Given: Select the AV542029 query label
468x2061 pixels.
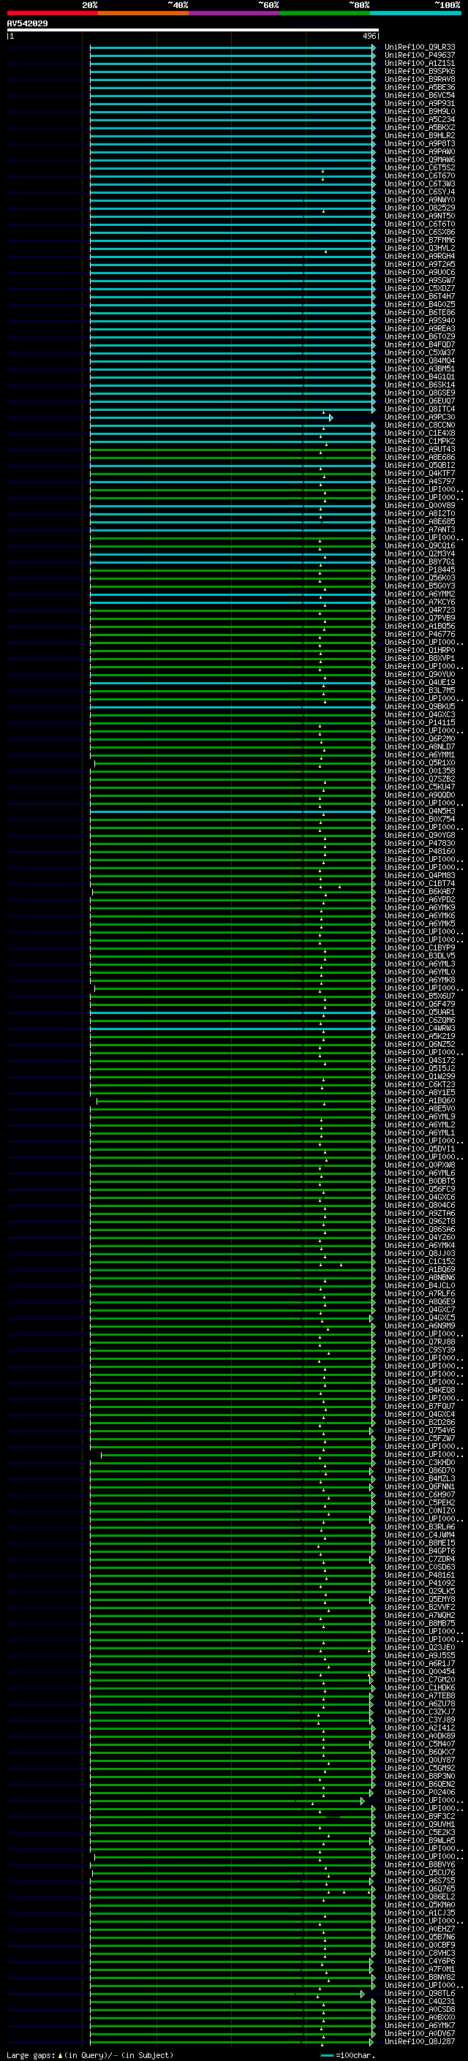Looking at the screenshot, I should tap(27, 23).
